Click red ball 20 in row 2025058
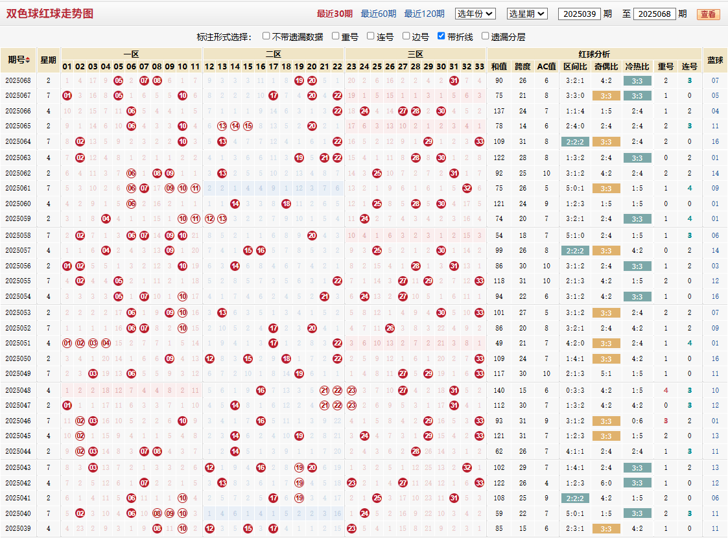Viewport: 728px width, 538px height. pyautogui.click(x=312, y=236)
